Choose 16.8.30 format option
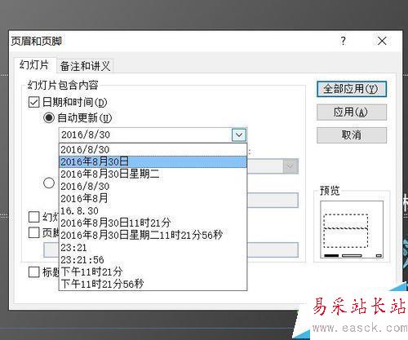 click(153, 210)
